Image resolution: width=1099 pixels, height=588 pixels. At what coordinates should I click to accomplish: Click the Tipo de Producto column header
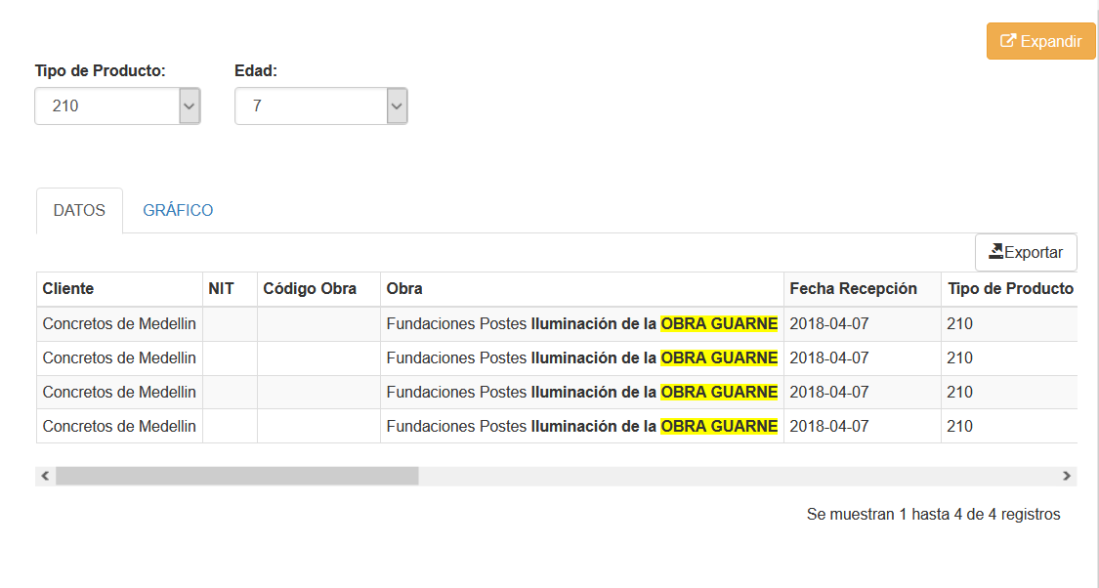tap(1009, 288)
